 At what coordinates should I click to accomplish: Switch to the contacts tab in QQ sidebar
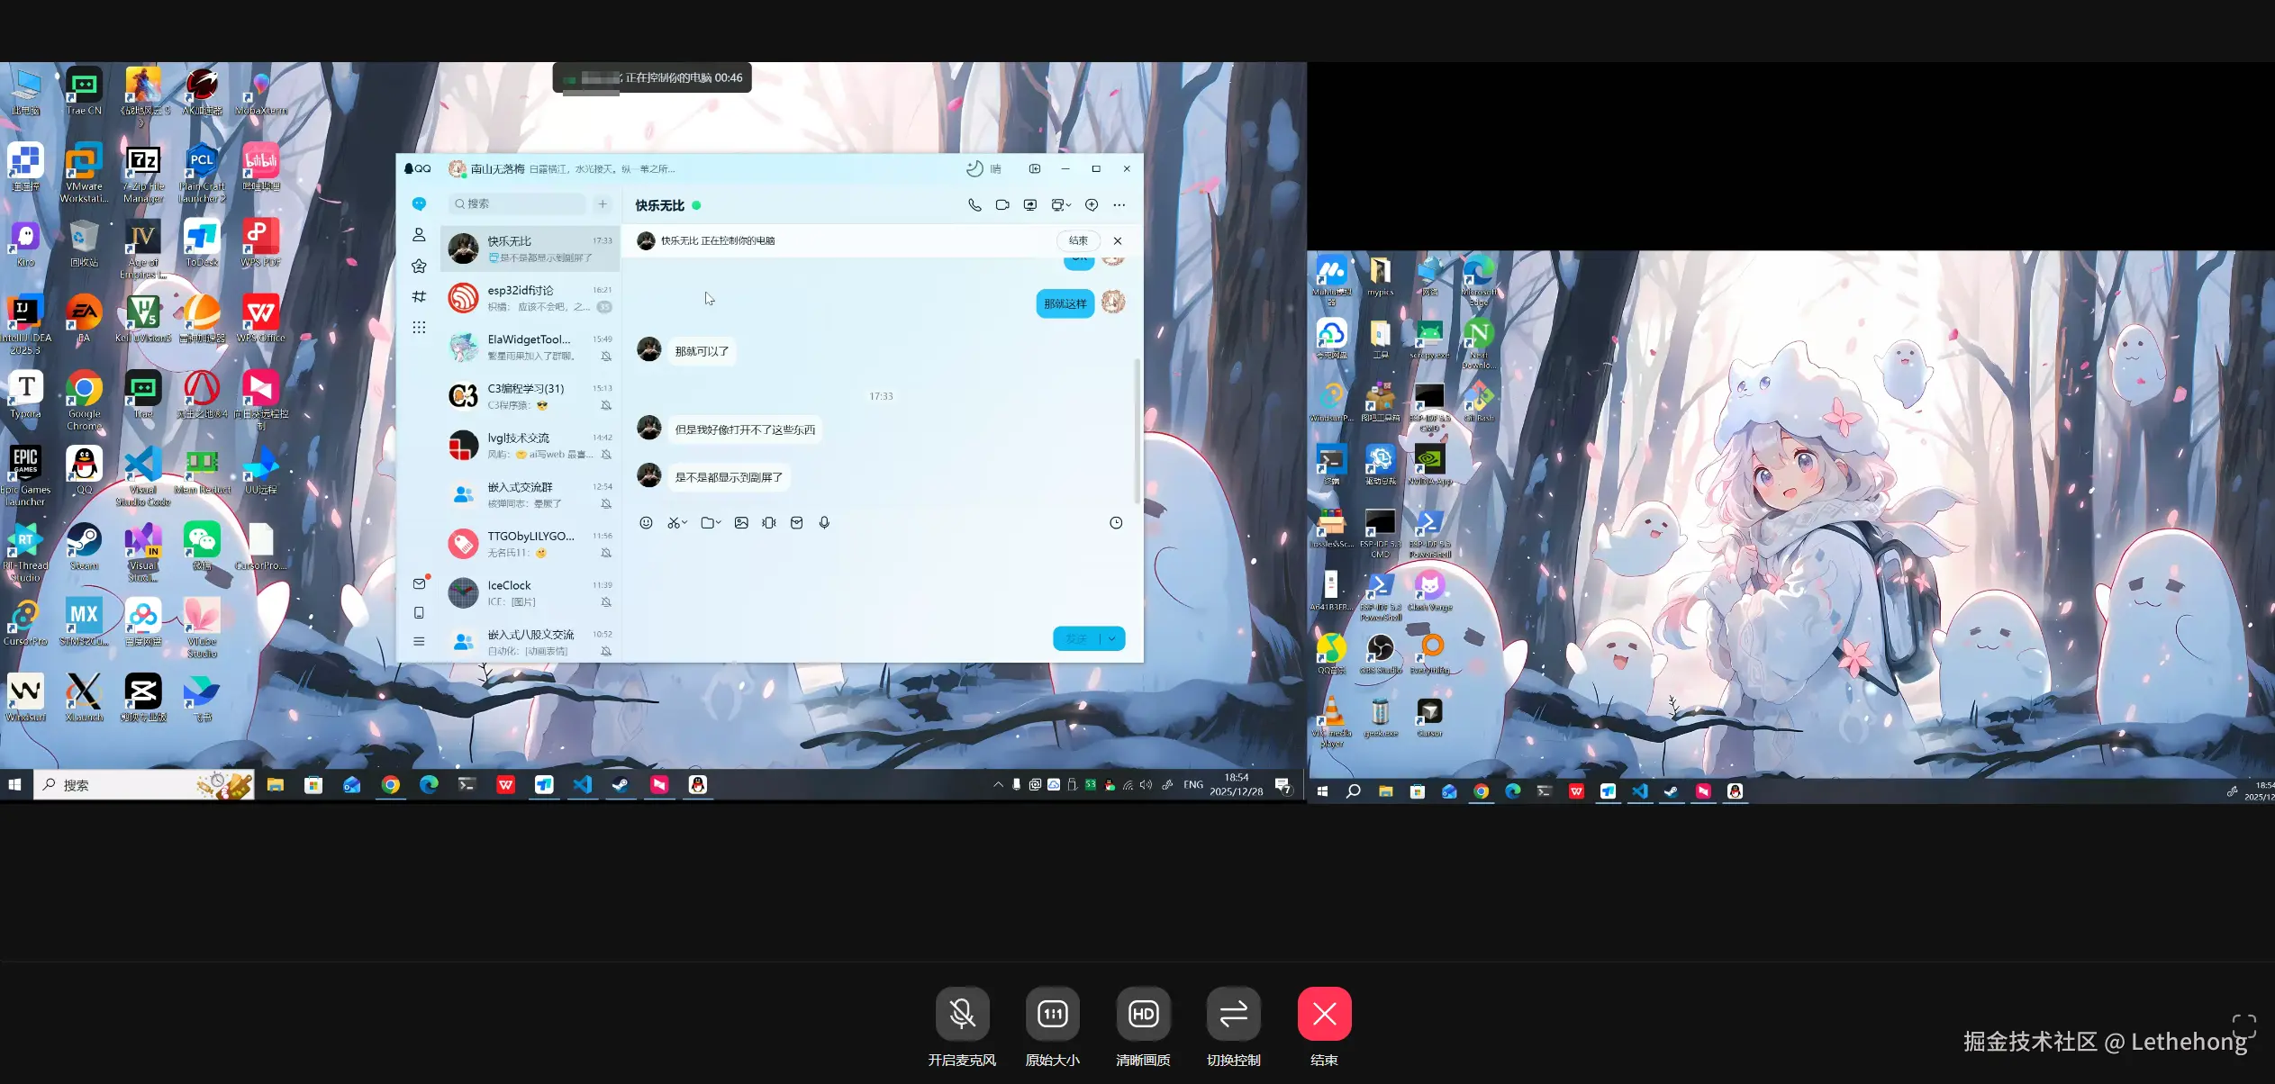(x=419, y=235)
